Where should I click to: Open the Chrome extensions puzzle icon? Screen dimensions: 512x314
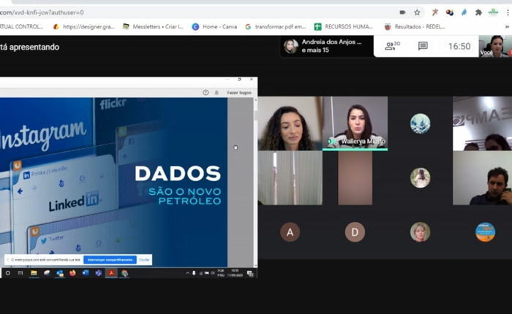tap(478, 12)
